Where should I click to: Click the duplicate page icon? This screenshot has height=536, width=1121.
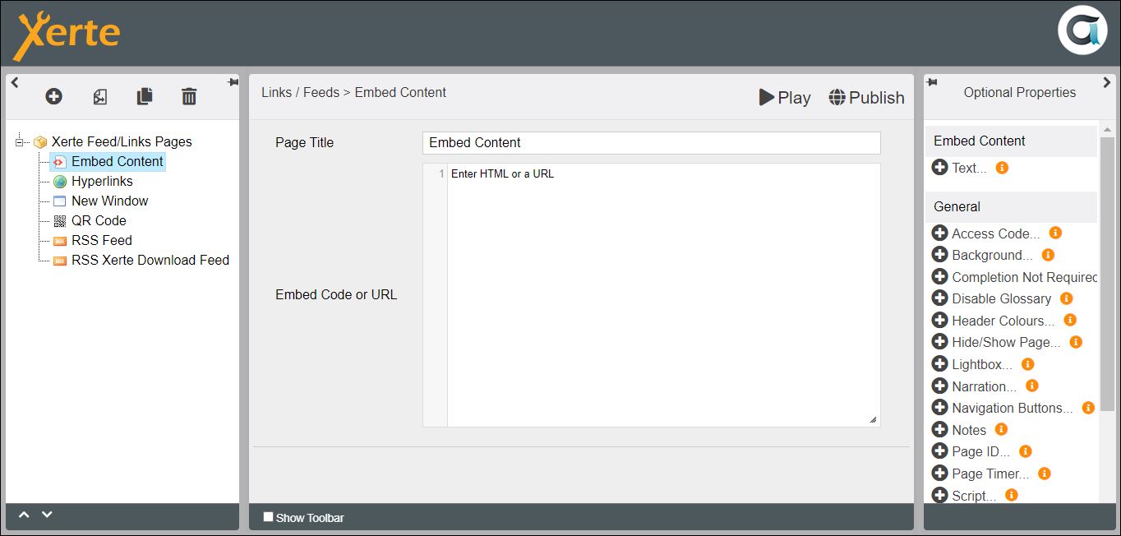coord(145,97)
